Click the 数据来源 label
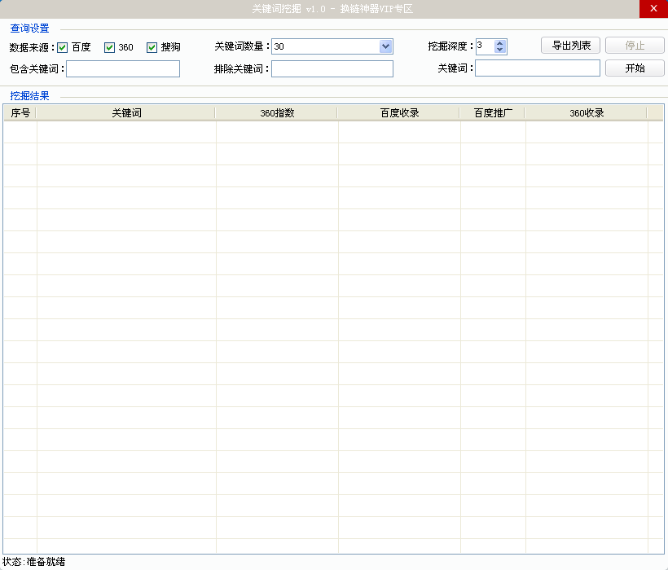 pyautogui.click(x=32, y=47)
